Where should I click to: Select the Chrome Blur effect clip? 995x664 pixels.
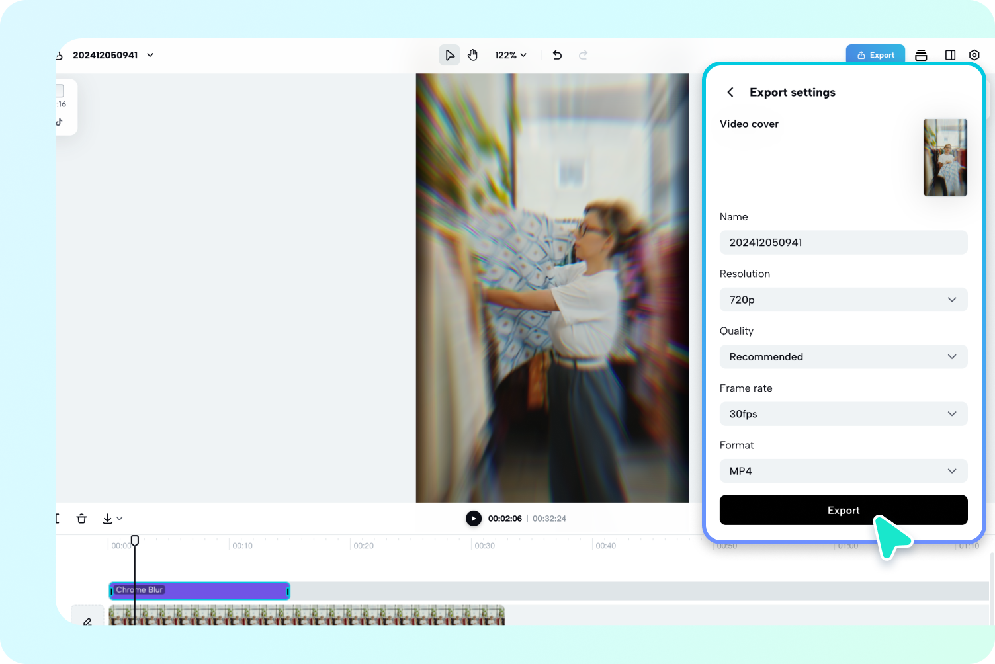[199, 590]
